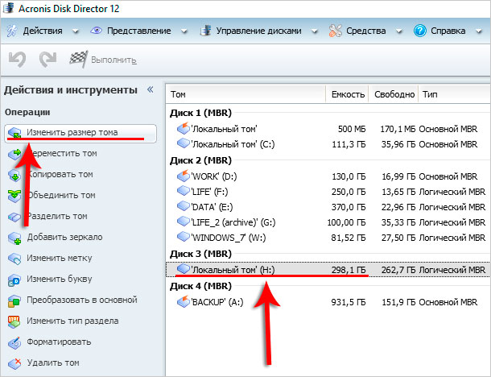Click the question mark Help icon
The width and height of the screenshot is (491, 377).
[x=420, y=31]
